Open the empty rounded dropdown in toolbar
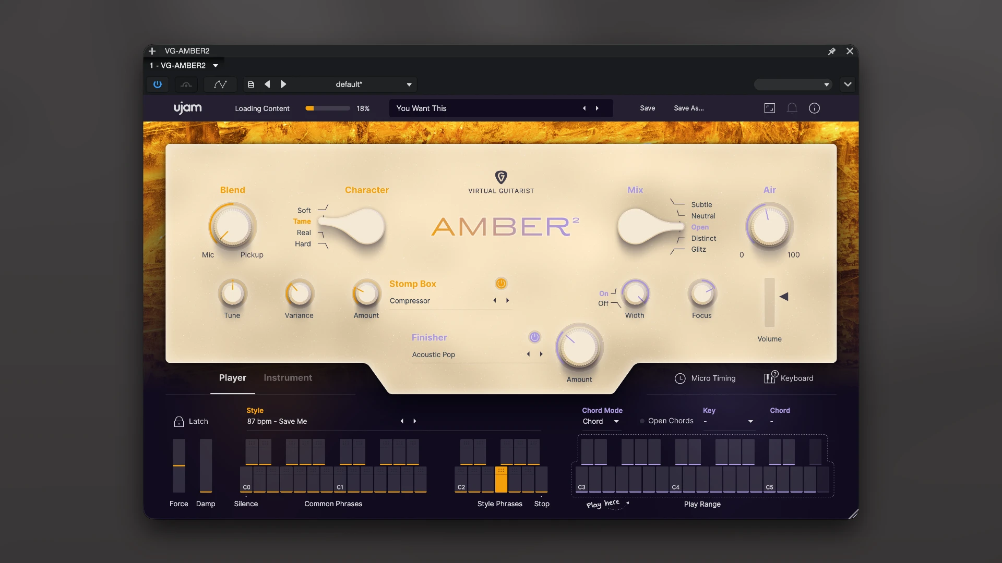1002x563 pixels. click(x=793, y=84)
